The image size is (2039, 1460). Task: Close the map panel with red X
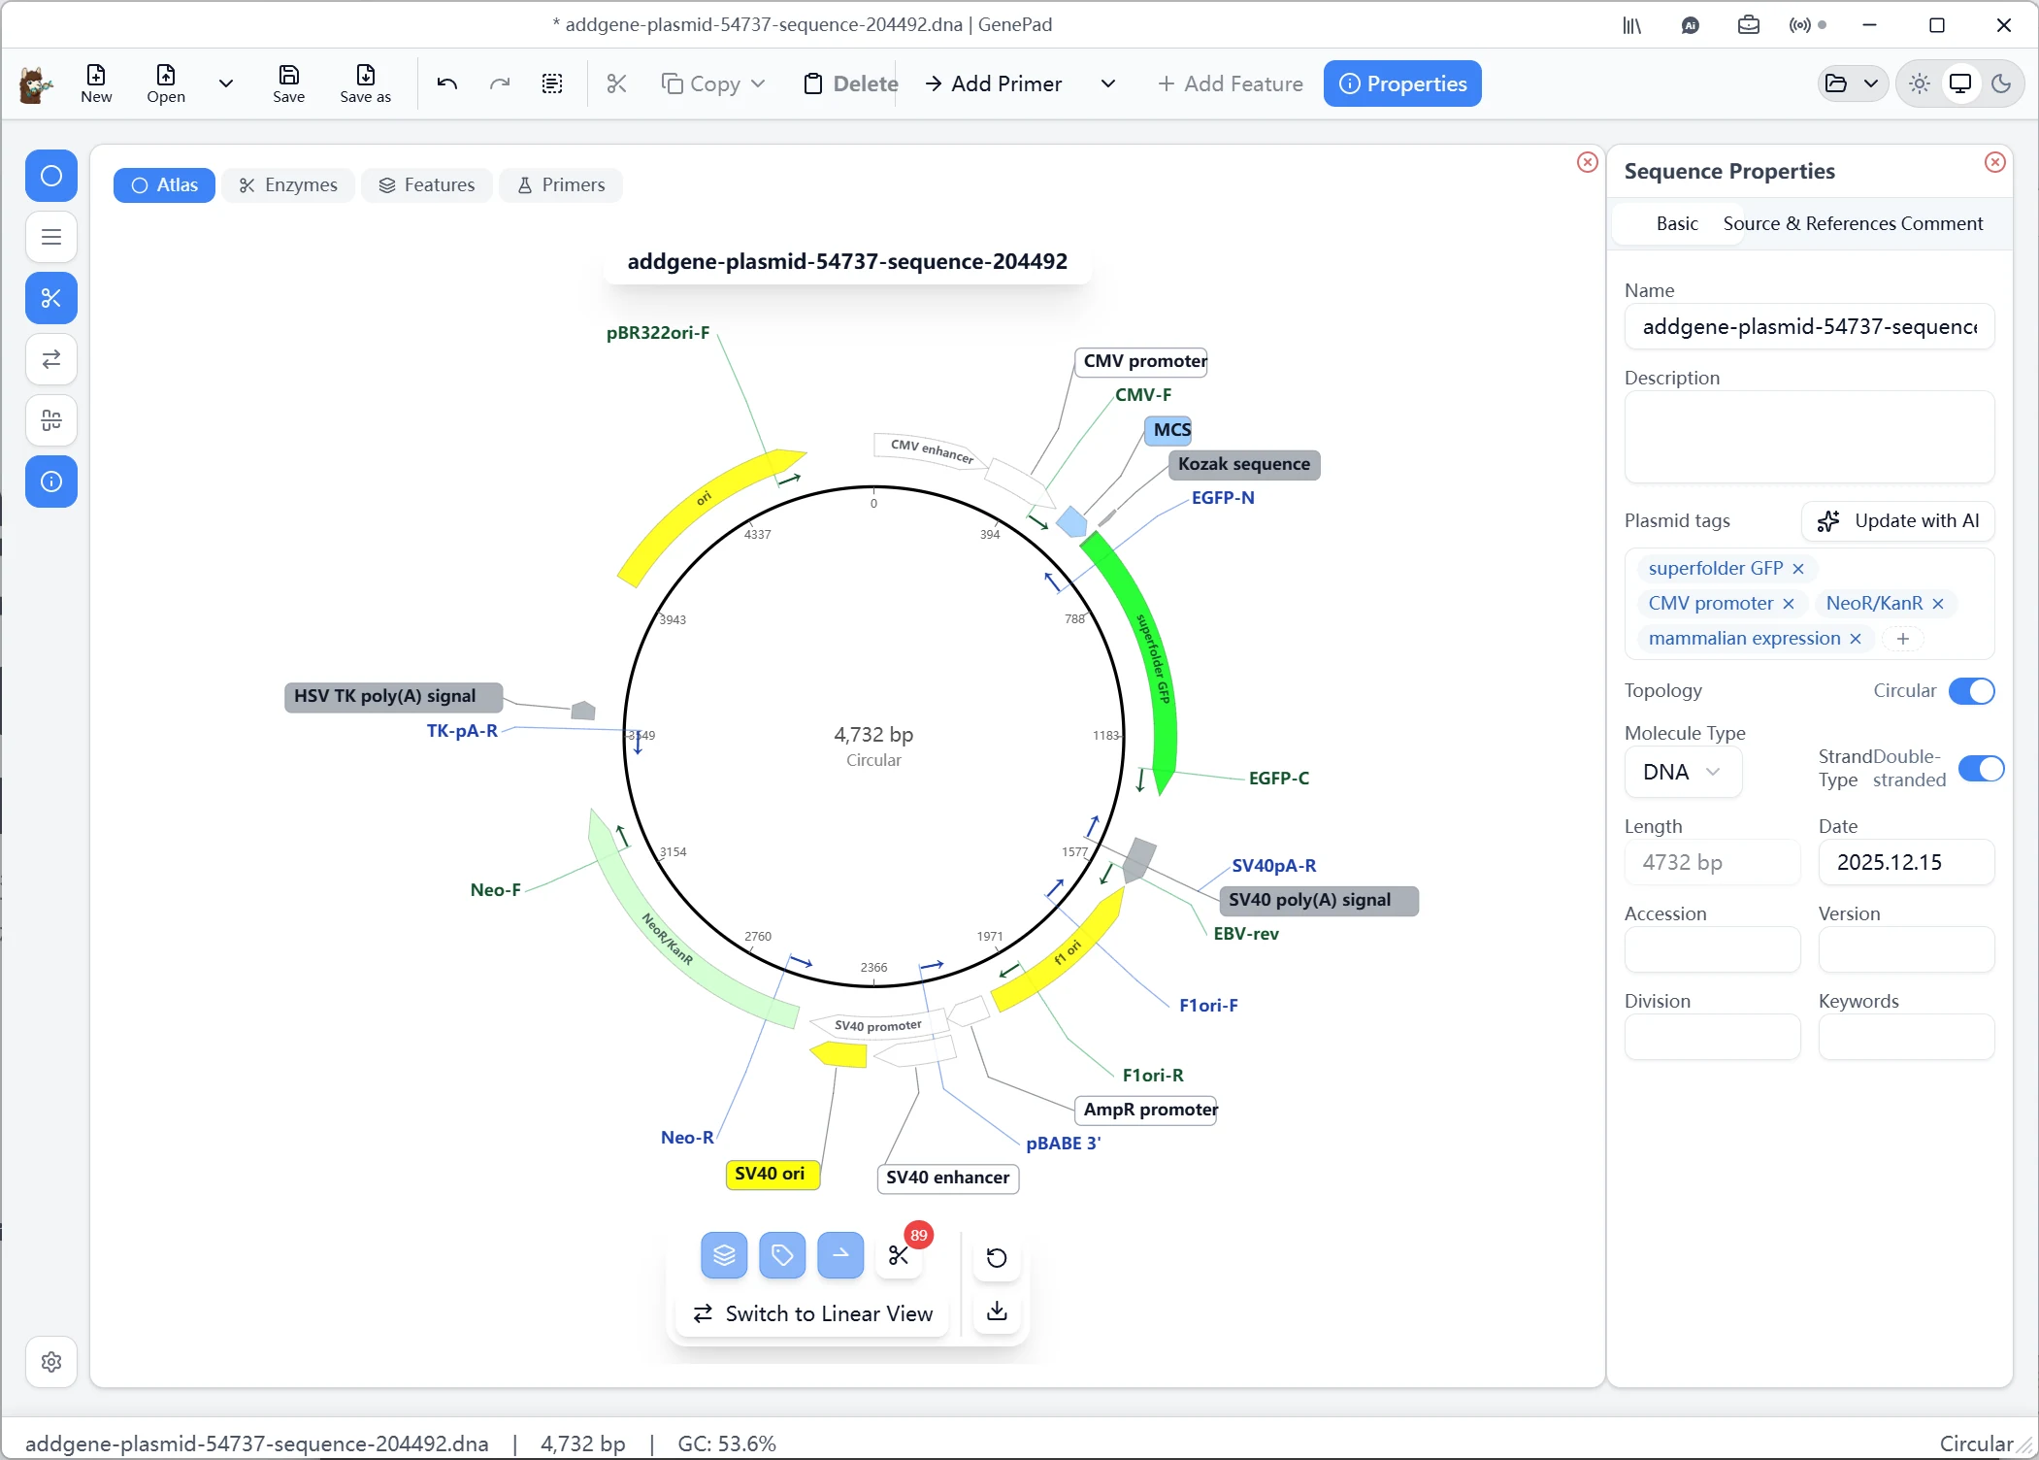(x=1588, y=162)
